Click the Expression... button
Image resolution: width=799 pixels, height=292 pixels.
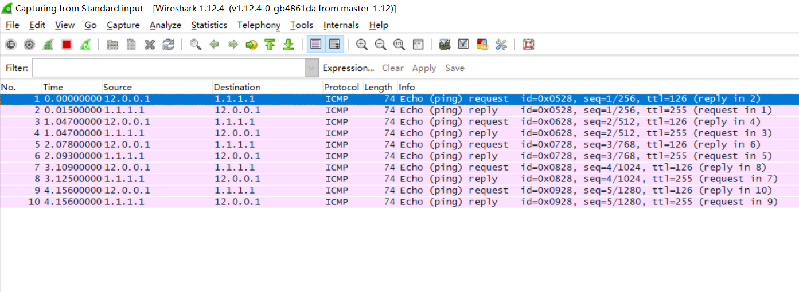pos(349,68)
